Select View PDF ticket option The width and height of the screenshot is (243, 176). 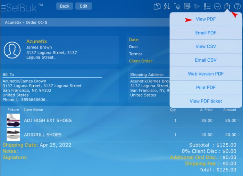(x=206, y=101)
